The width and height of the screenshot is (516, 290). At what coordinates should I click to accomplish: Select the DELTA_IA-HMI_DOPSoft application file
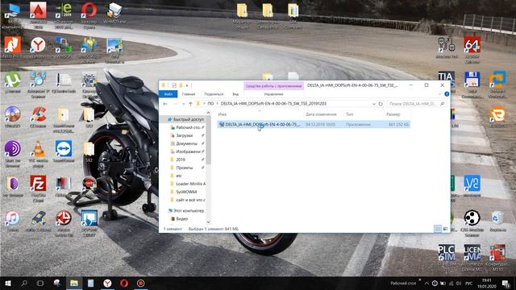314,125
